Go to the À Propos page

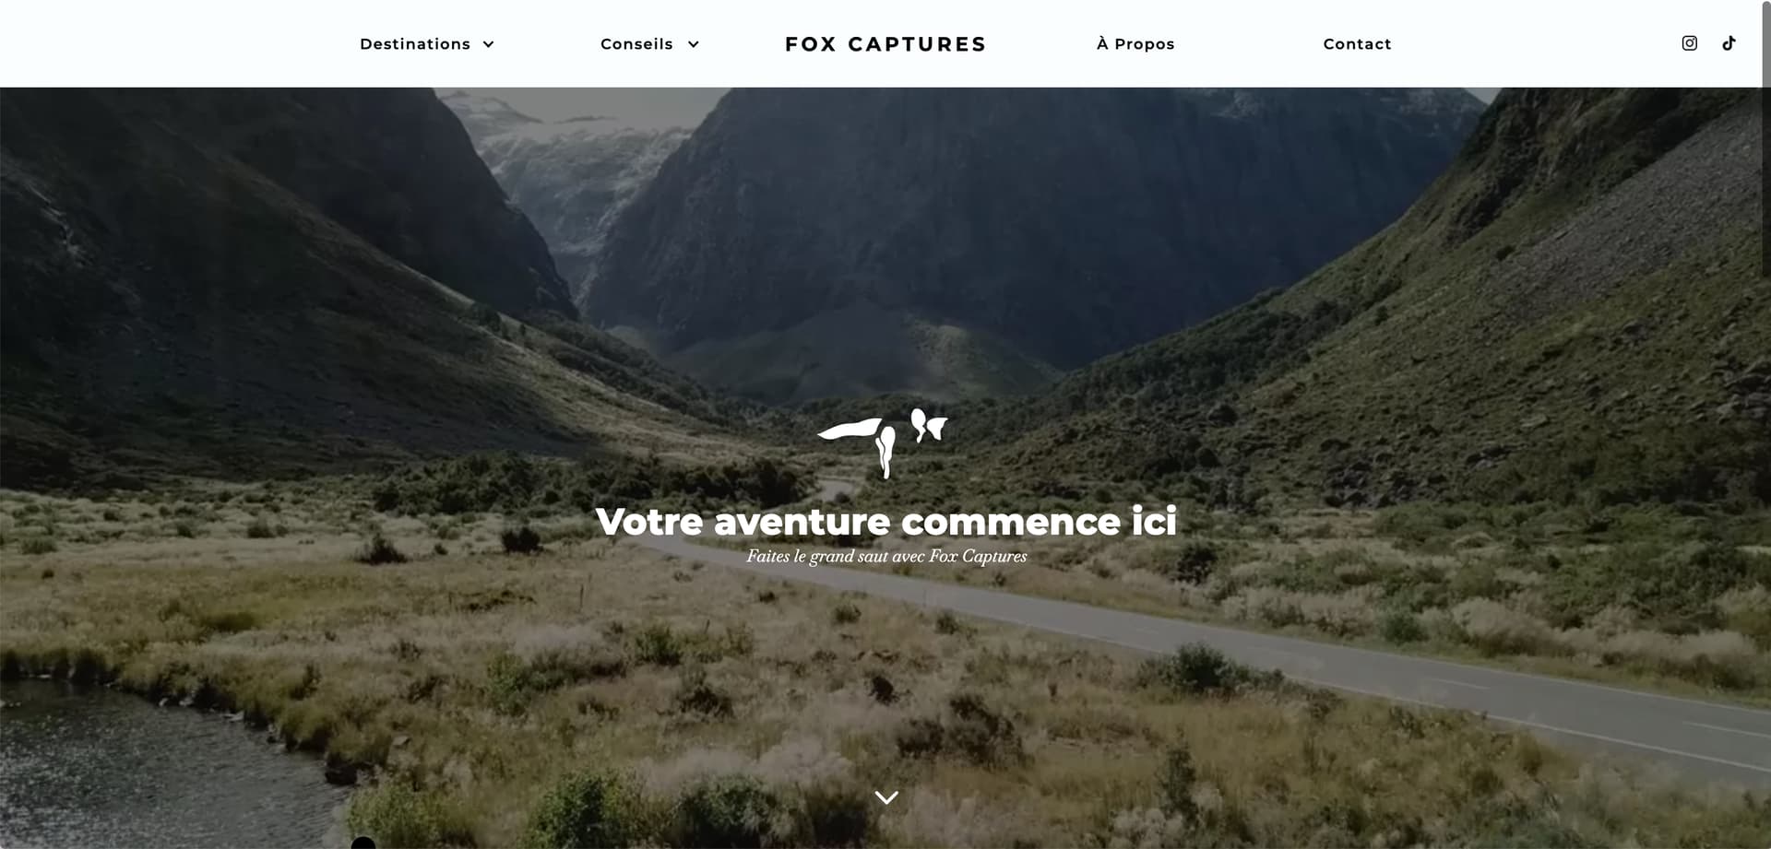coord(1135,44)
